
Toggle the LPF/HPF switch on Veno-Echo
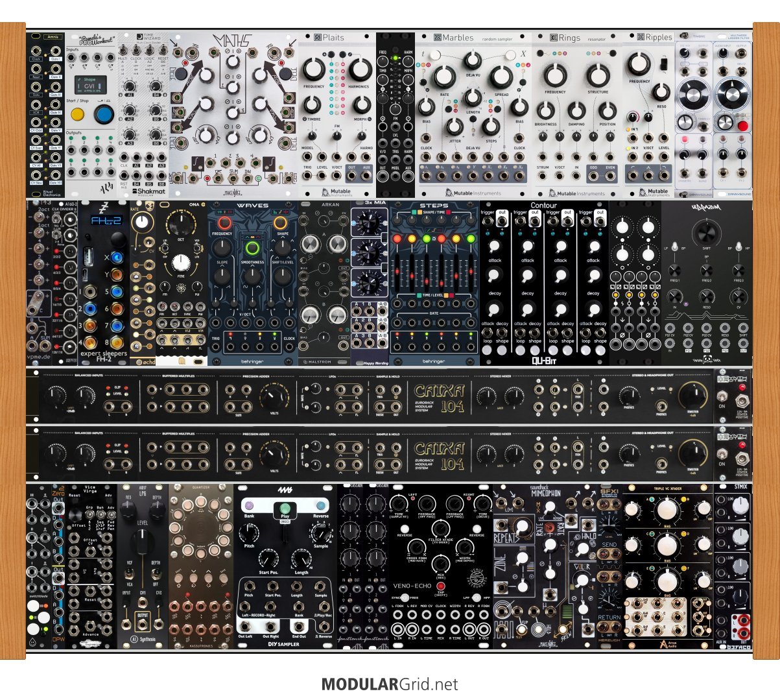(x=475, y=597)
